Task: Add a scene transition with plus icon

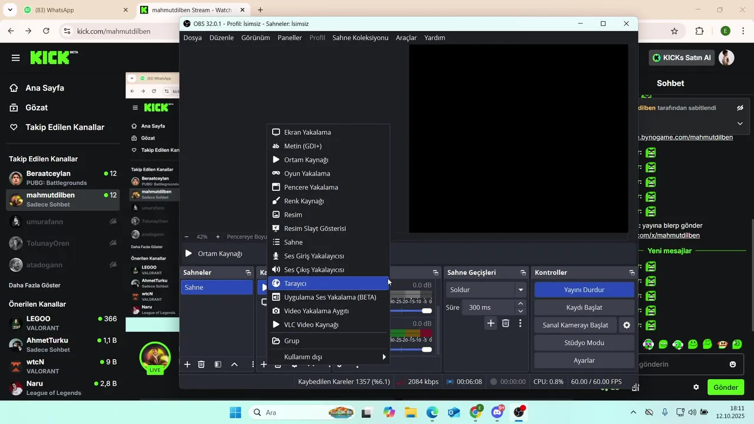Action: 491,323
